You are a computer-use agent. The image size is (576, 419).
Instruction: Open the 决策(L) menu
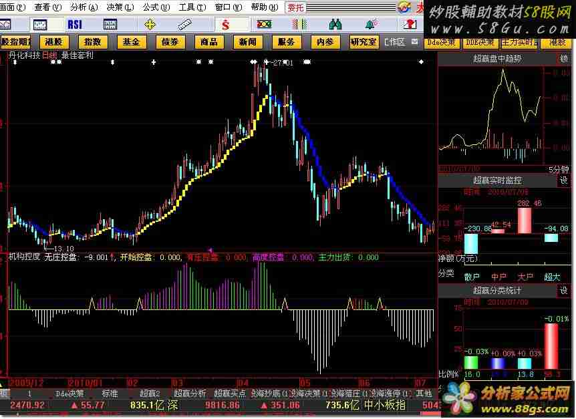(x=120, y=7)
